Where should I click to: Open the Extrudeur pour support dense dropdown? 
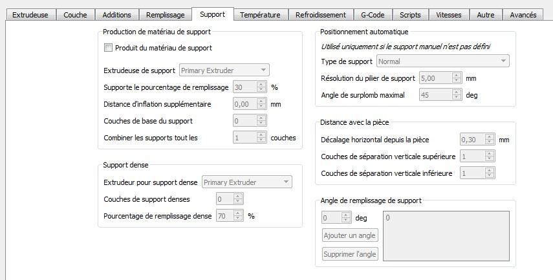click(247, 182)
